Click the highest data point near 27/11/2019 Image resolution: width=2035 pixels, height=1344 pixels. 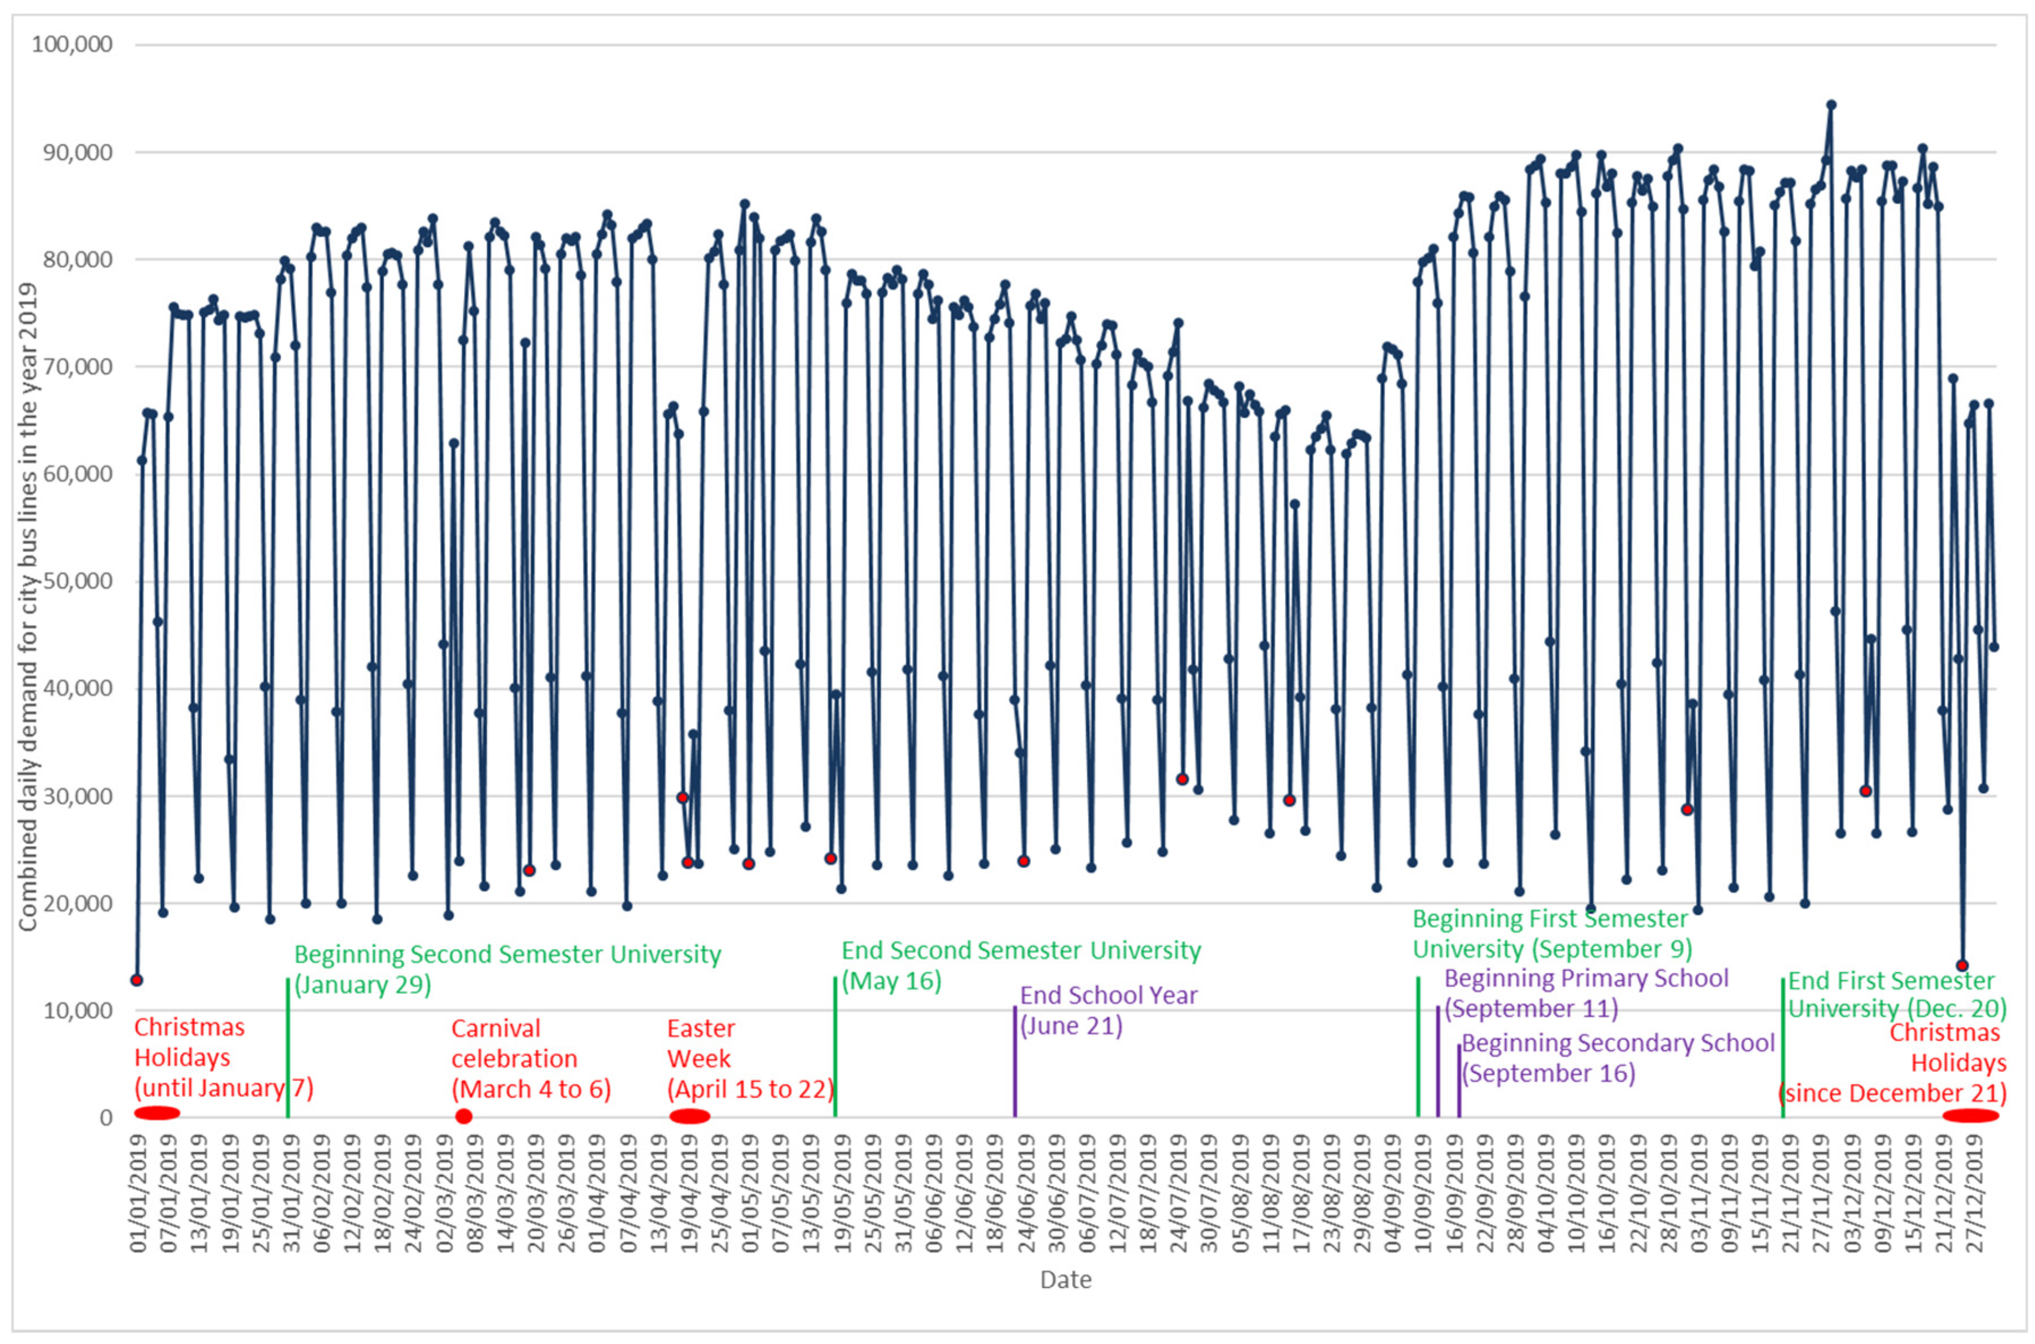pyautogui.click(x=1831, y=104)
